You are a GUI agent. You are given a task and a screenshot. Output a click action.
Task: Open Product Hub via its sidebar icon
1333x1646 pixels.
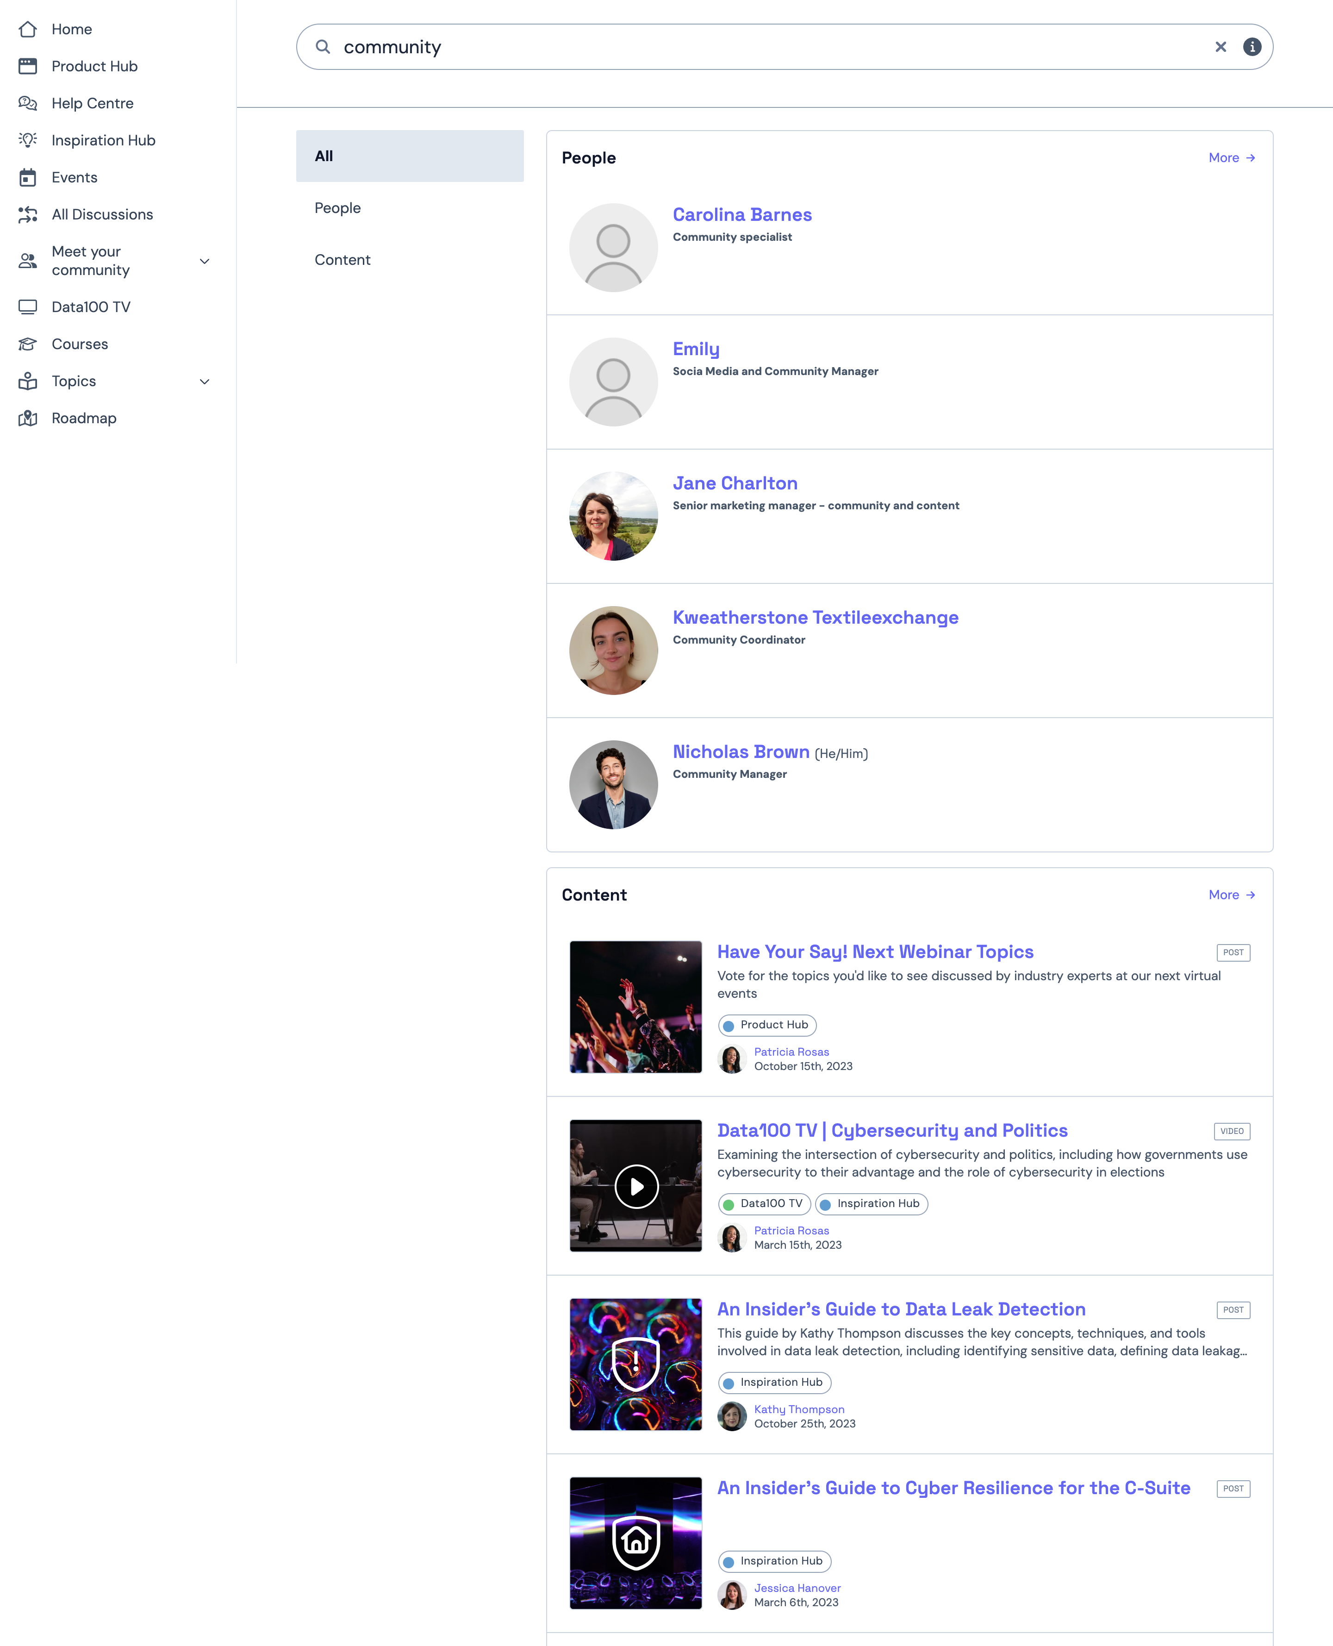click(28, 66)
